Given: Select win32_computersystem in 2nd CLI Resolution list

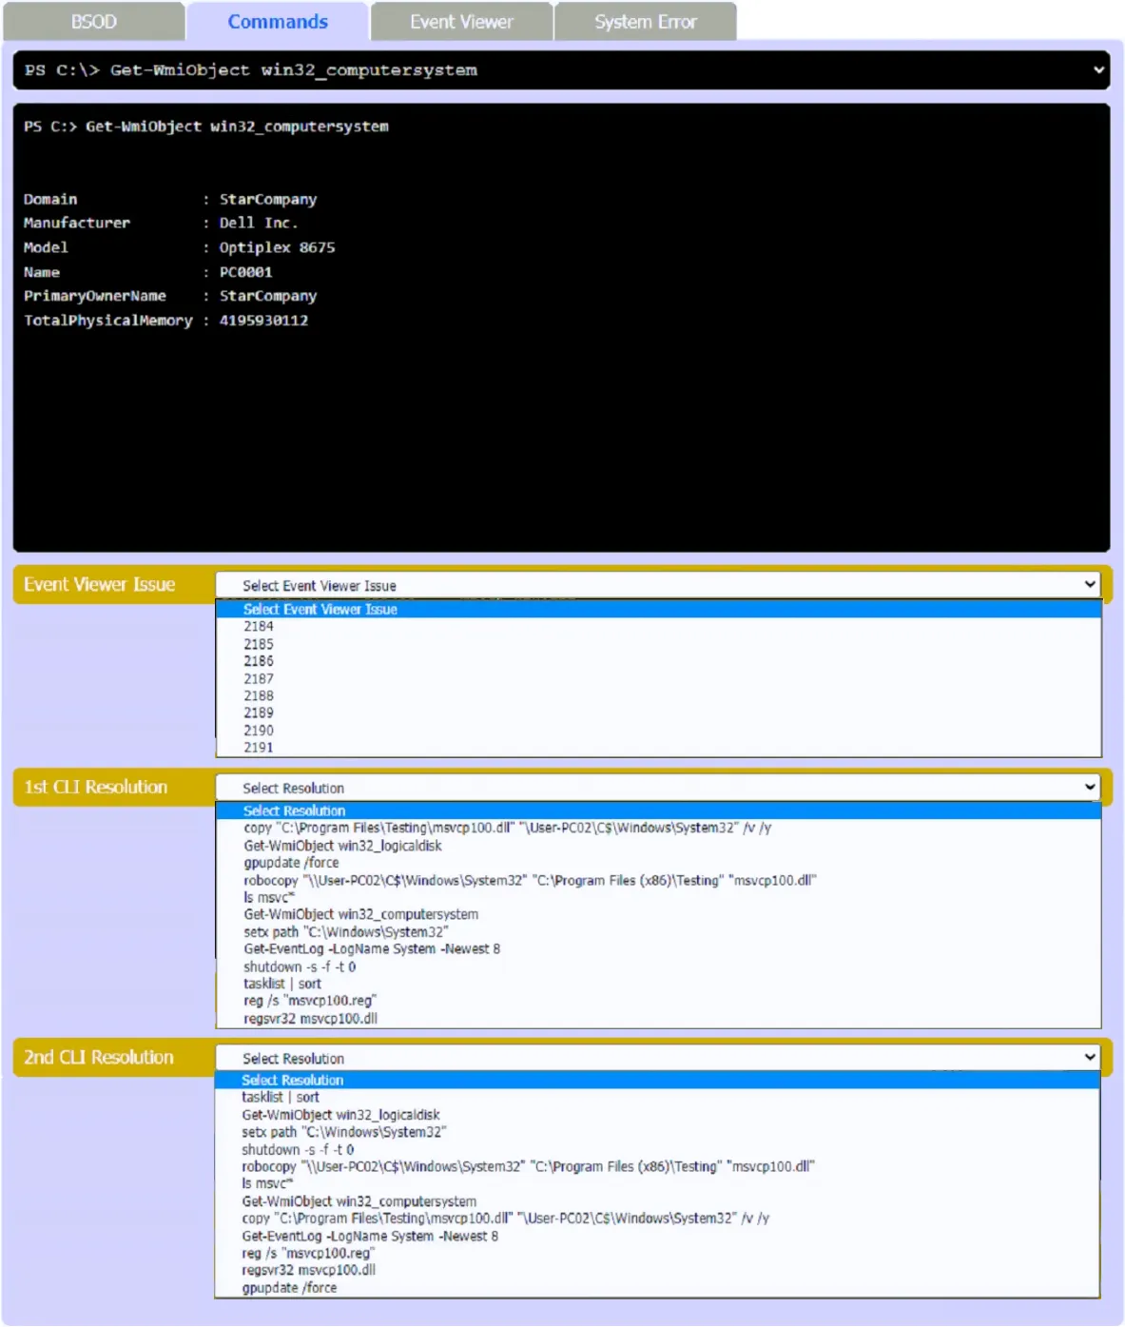Looking at the screenshot, I should click(657, 1202).
